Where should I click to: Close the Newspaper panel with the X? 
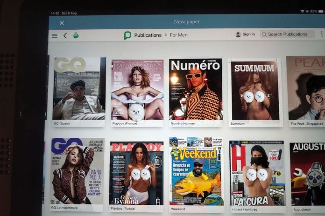pos(62,23)
